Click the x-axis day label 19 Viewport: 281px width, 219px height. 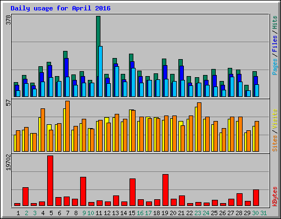point(165,213)
